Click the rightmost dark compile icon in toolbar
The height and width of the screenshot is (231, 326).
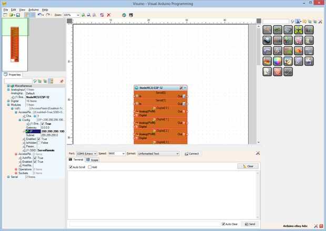[131, 15]
